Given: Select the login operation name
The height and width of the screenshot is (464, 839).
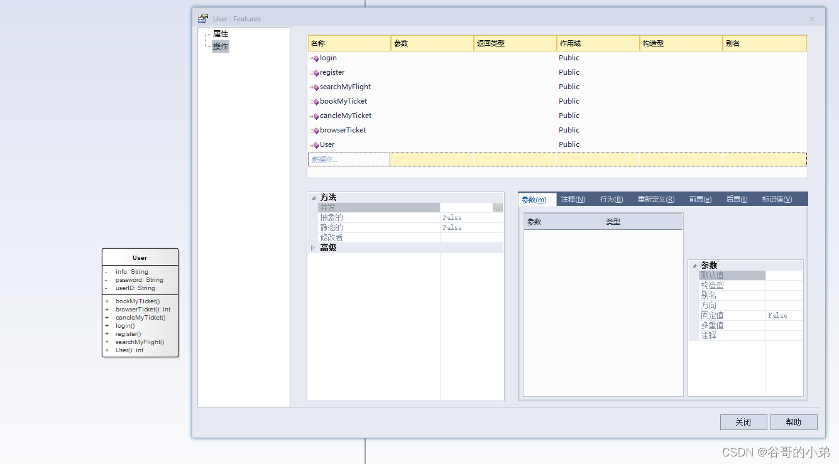Looking at the screenshot, I should (328, 58).
